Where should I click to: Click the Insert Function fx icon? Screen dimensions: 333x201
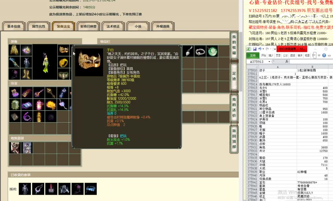(x=287, y=61)
